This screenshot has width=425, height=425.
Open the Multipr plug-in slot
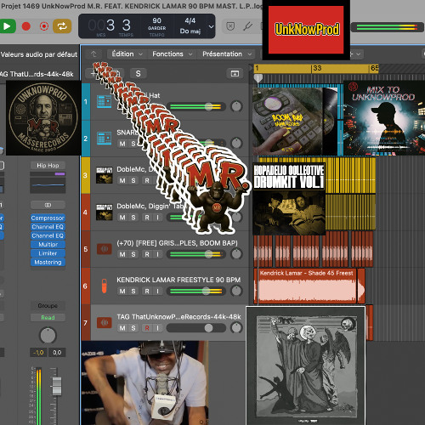pos(48,245)
